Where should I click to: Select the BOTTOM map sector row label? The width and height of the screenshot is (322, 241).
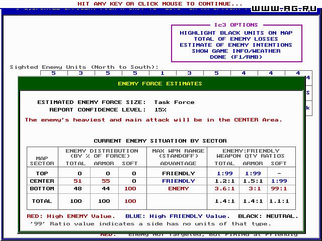tap(42, 189)
